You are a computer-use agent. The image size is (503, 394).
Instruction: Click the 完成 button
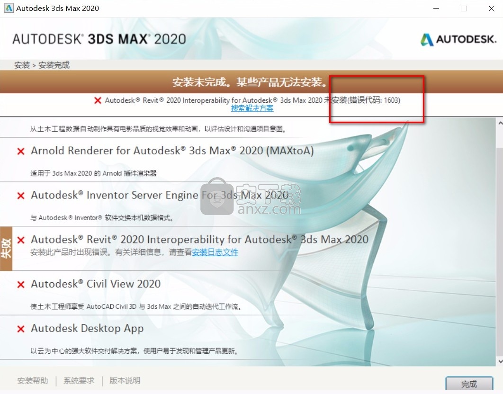(469, 384)
